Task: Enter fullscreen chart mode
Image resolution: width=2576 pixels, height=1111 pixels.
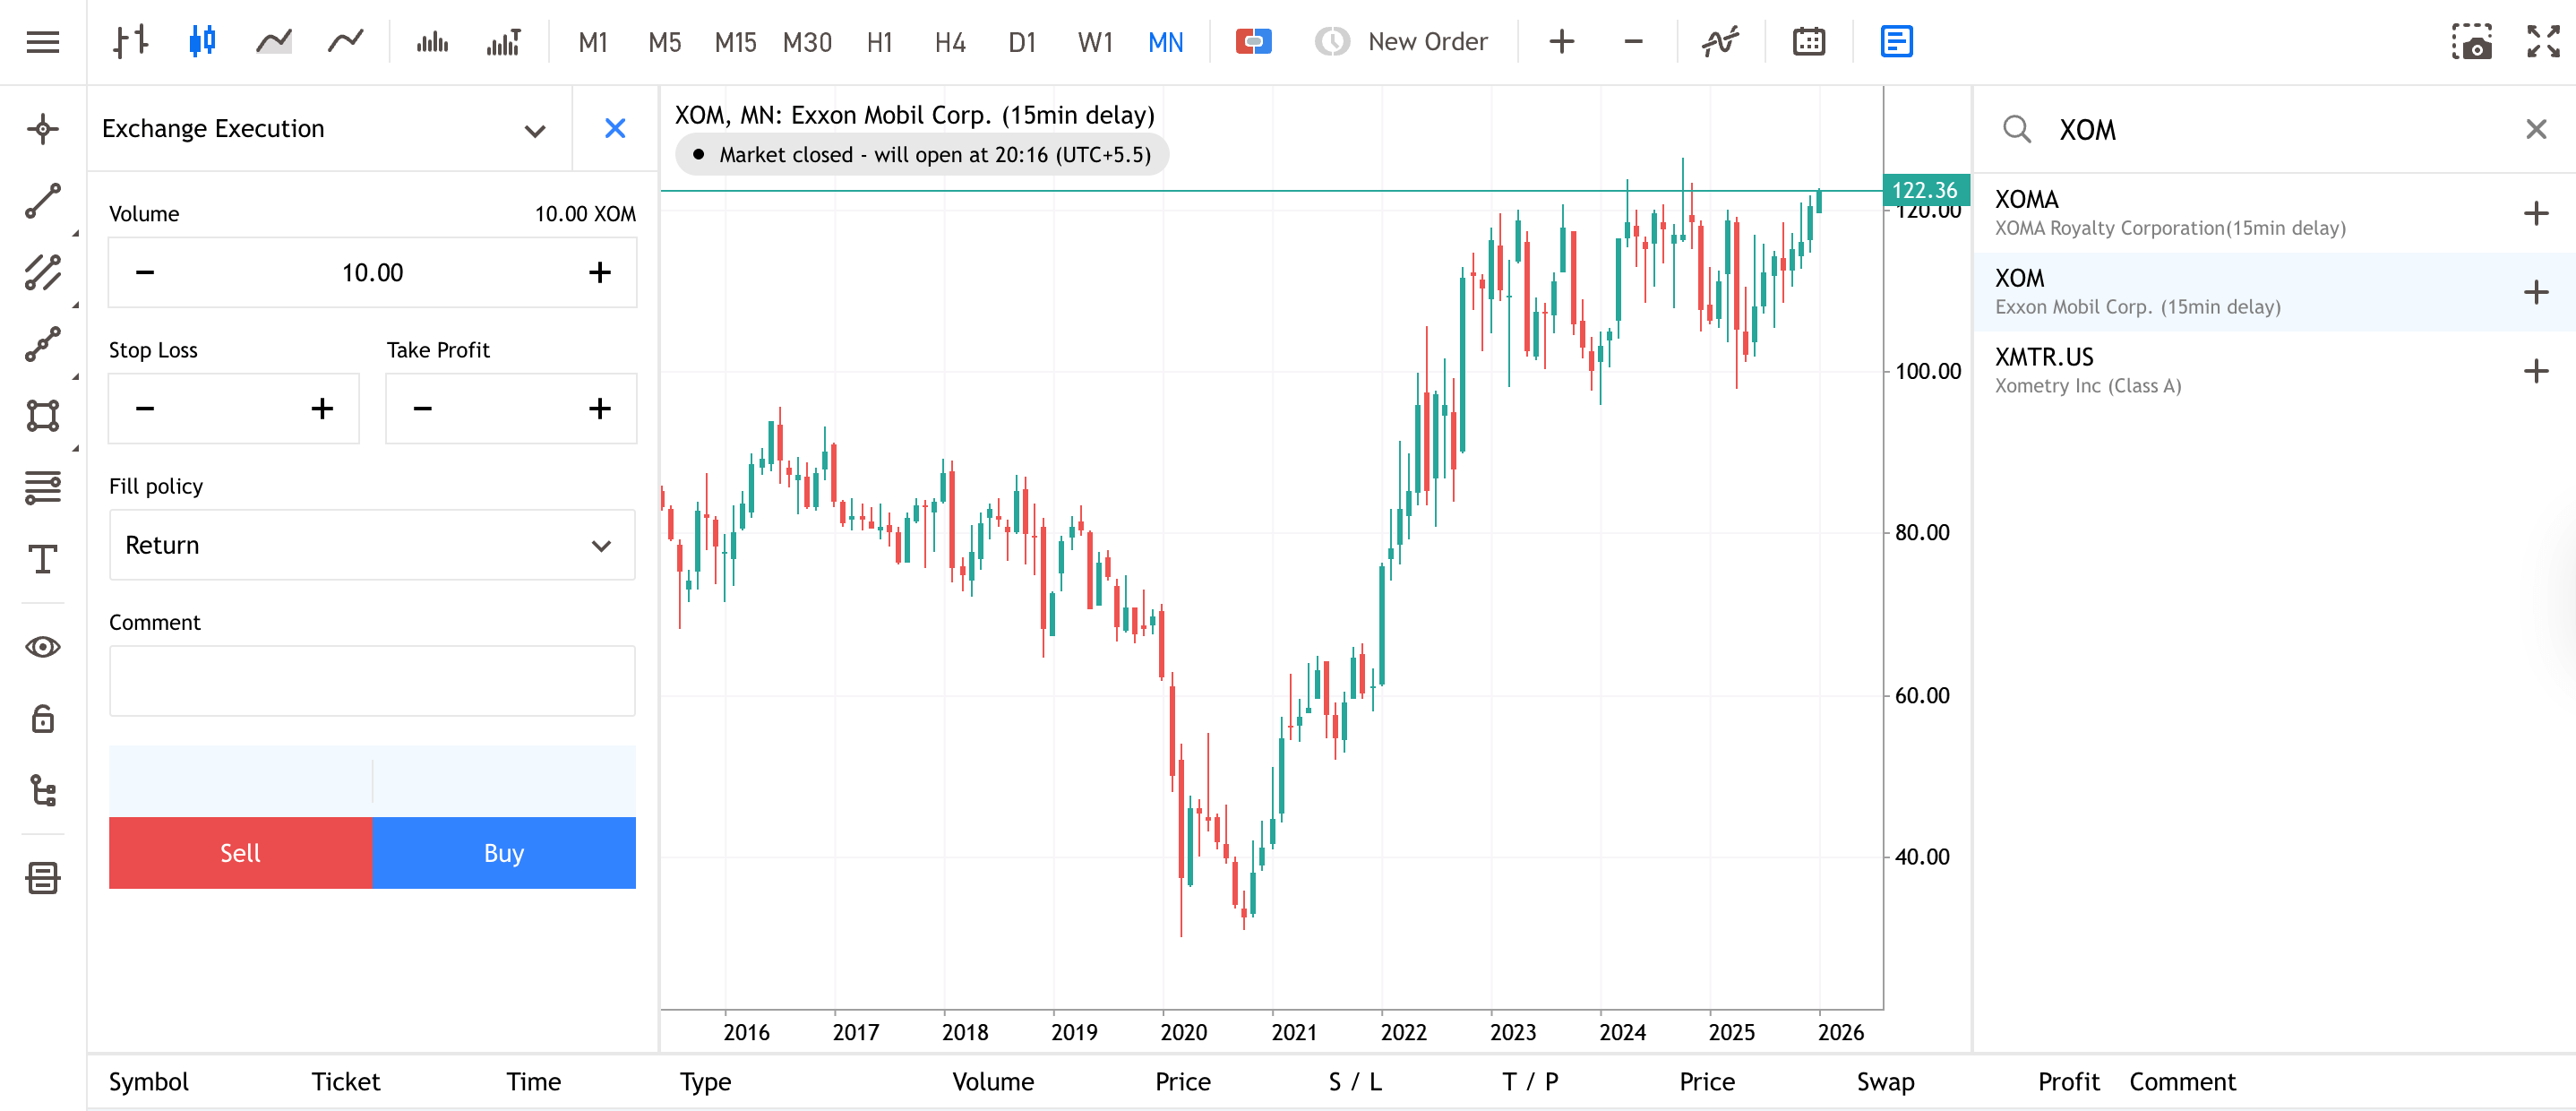Action: coord(2541,41)
